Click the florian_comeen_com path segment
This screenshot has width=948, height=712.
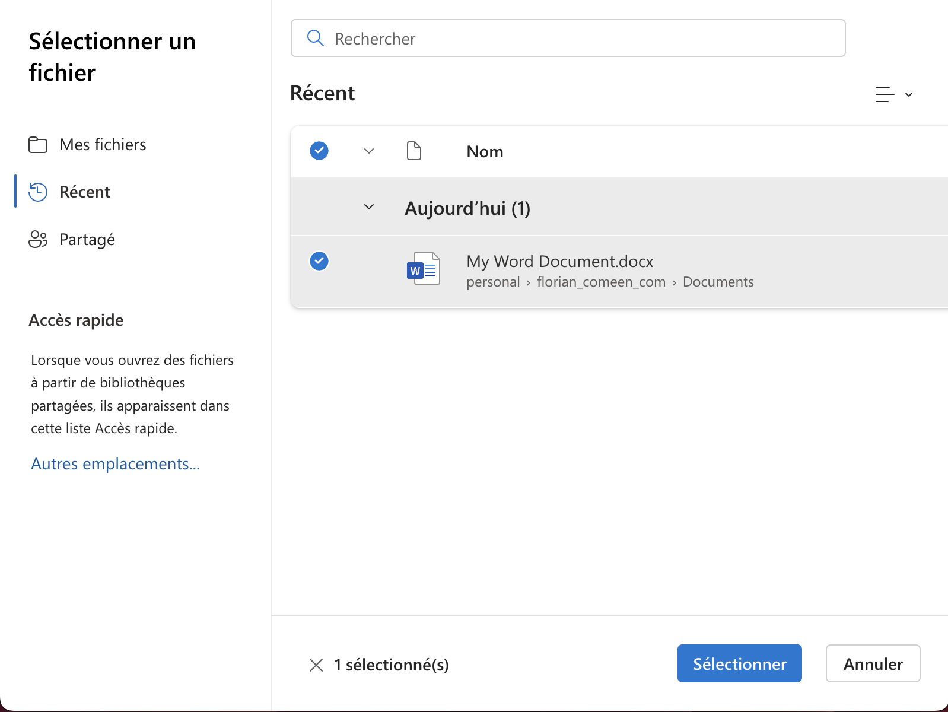(x=602, y=282)
